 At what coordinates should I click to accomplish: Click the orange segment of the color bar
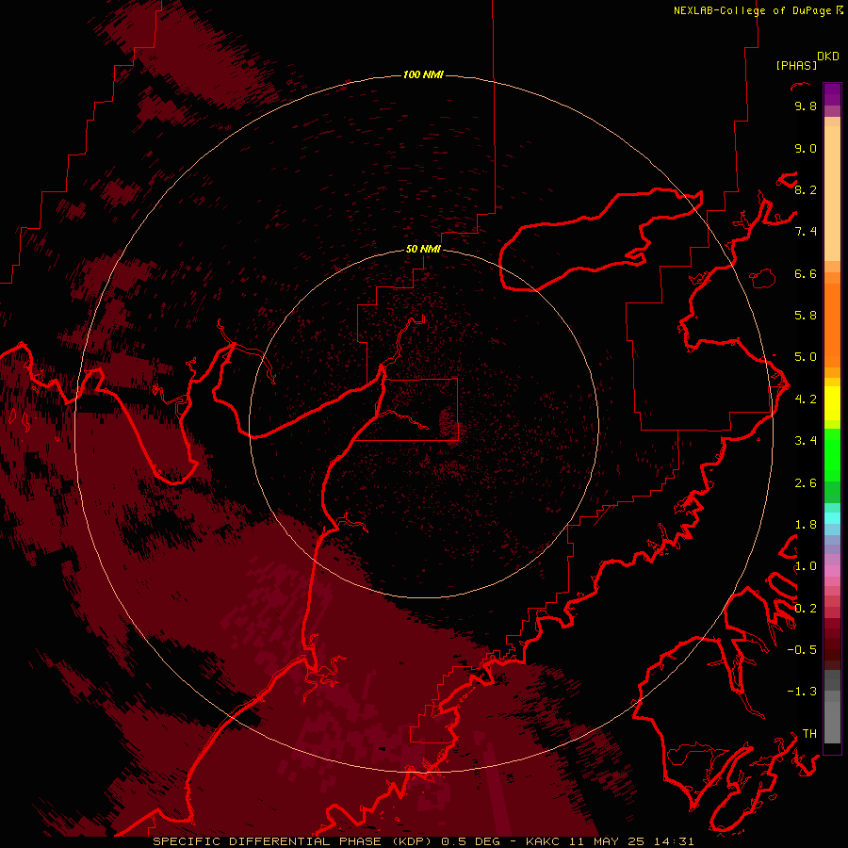point(832,324)
